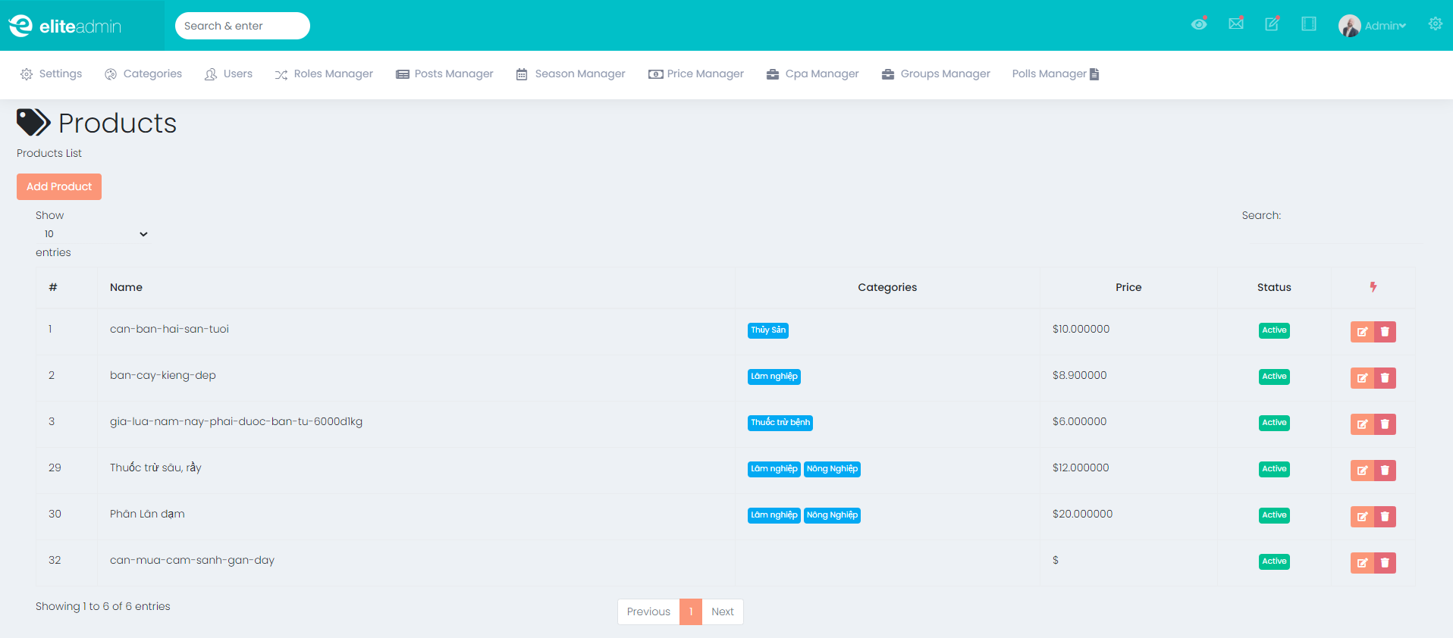Select page 1 in pagination
The width and height of the screenshot is (1453, 638).
point(691,611)
